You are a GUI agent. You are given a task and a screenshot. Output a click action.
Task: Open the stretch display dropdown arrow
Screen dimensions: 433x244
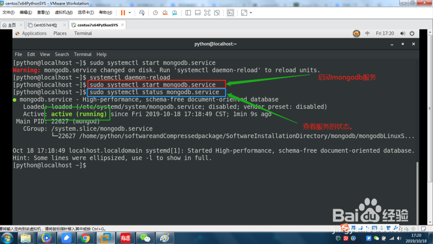(251, 13)
